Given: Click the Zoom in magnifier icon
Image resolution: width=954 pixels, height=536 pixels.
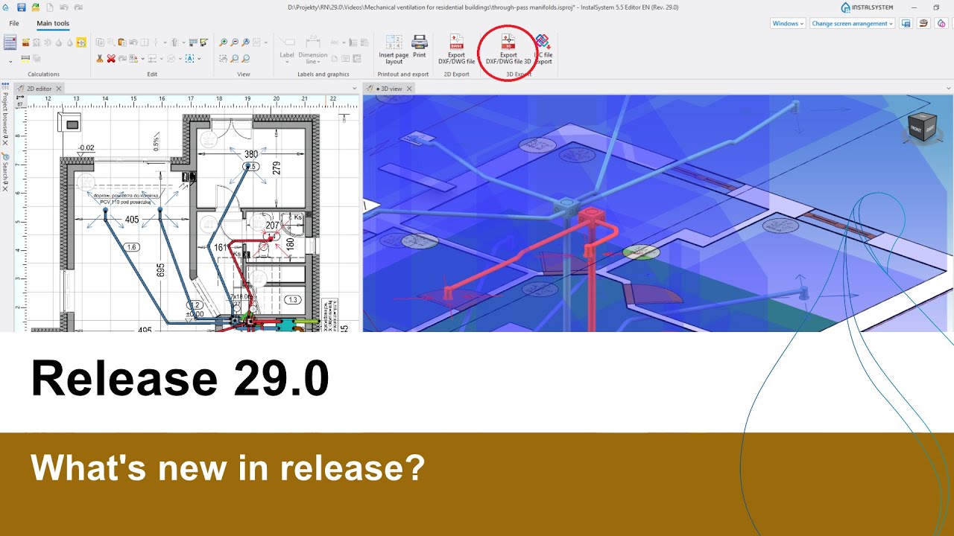Looking at the screenshot, I should (x=223, y=42).
